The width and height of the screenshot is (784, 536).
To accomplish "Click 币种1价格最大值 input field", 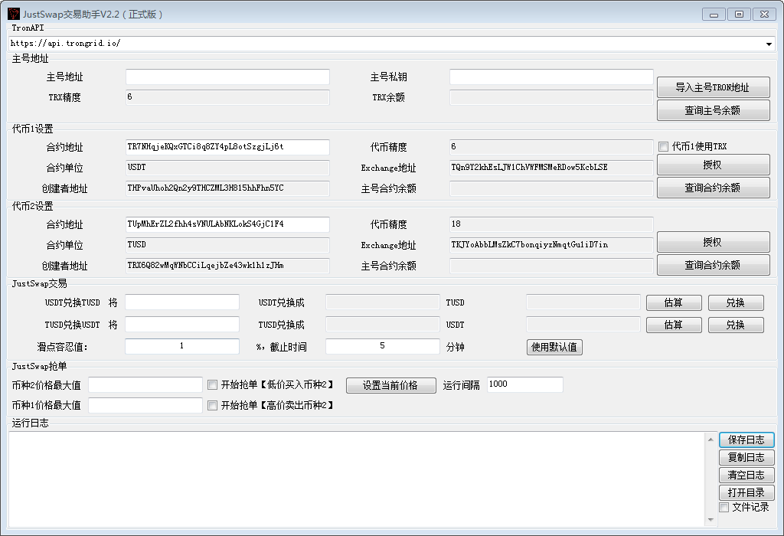I will (x=145, y=405).
